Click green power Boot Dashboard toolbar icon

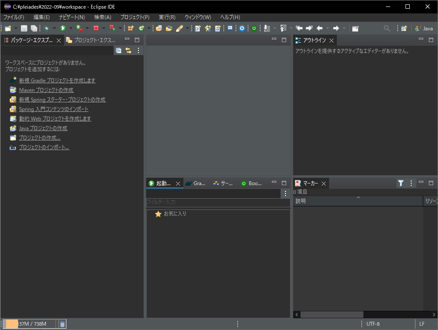pos(254,28)
